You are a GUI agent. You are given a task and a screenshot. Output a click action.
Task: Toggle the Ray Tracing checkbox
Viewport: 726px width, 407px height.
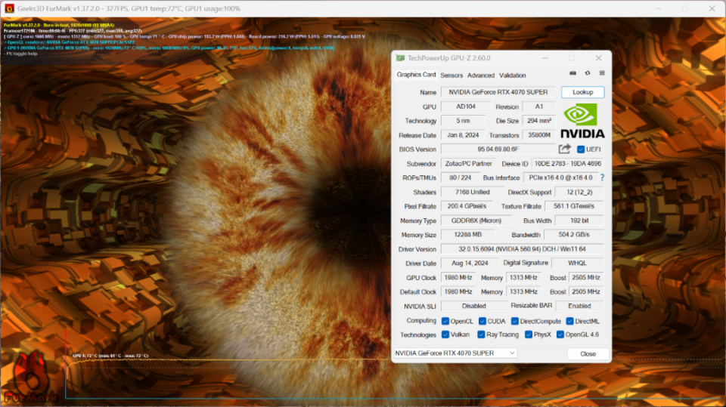[481, 335]
